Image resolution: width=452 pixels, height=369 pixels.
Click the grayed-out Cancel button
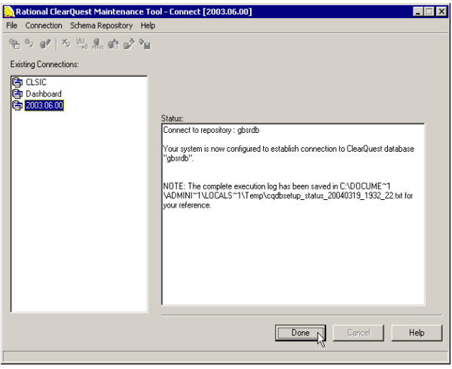359,333
